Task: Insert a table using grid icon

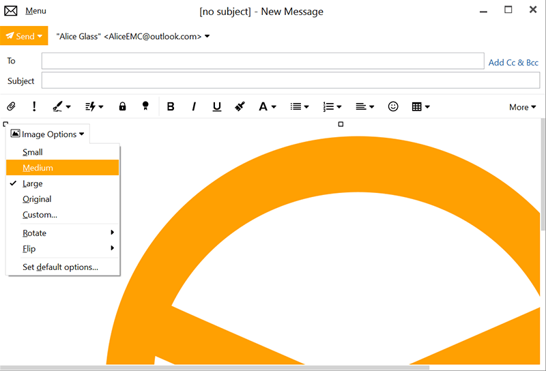Action: [416, 106]
